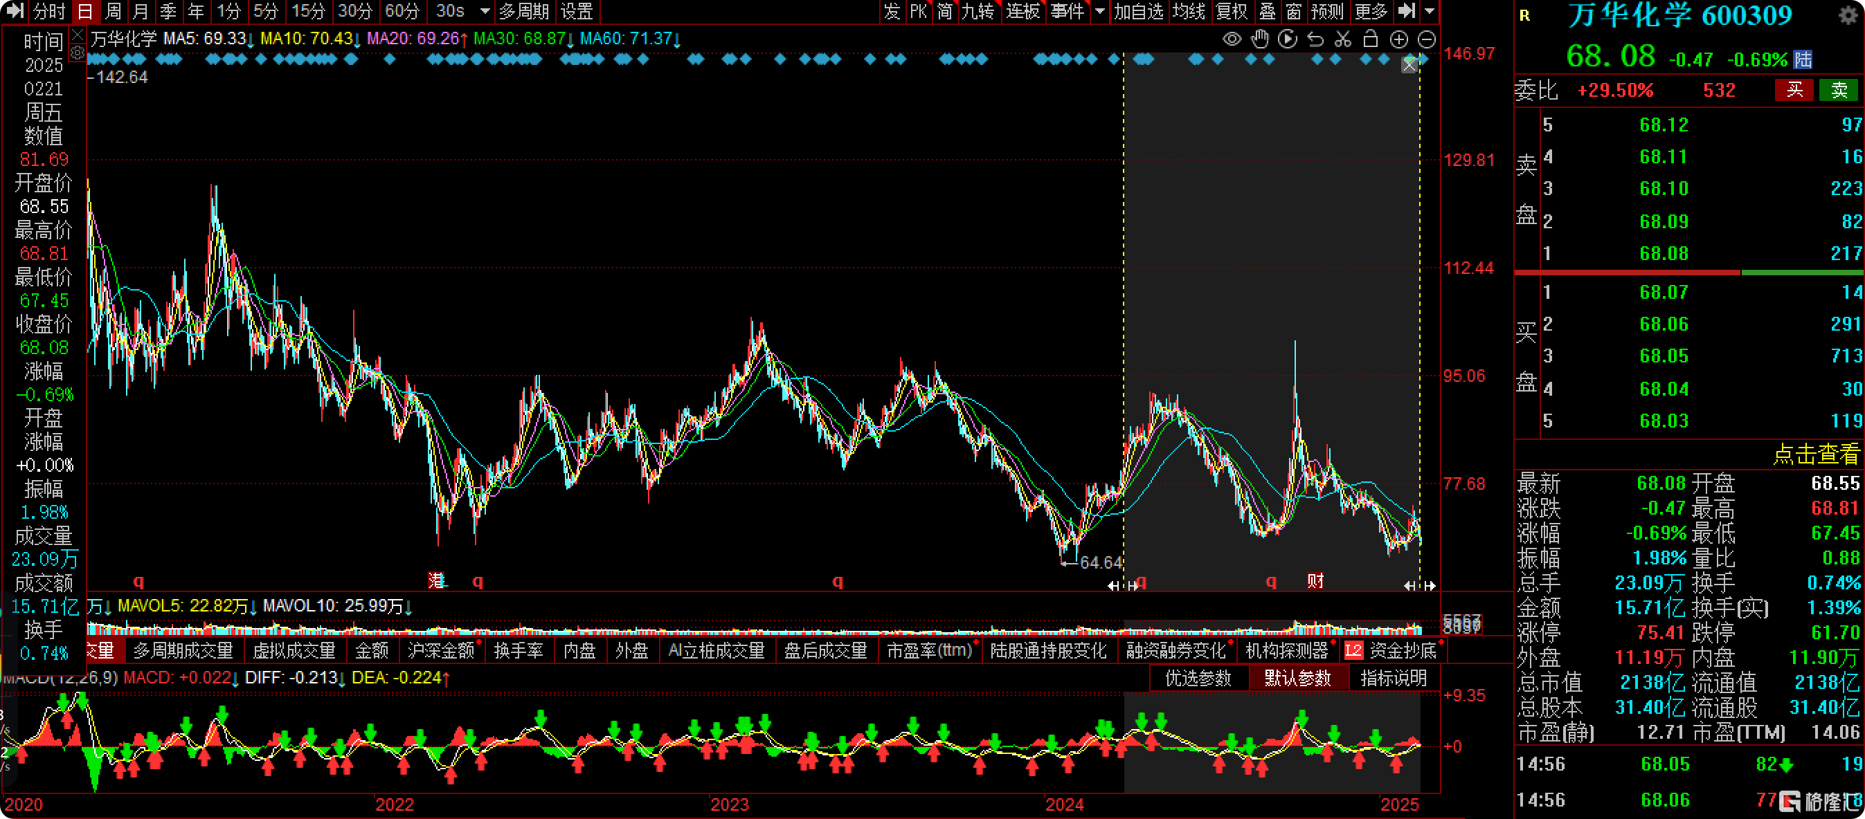Expand the dropdown arrow after 事件

pyautogui.click(x=1100, y=11)
